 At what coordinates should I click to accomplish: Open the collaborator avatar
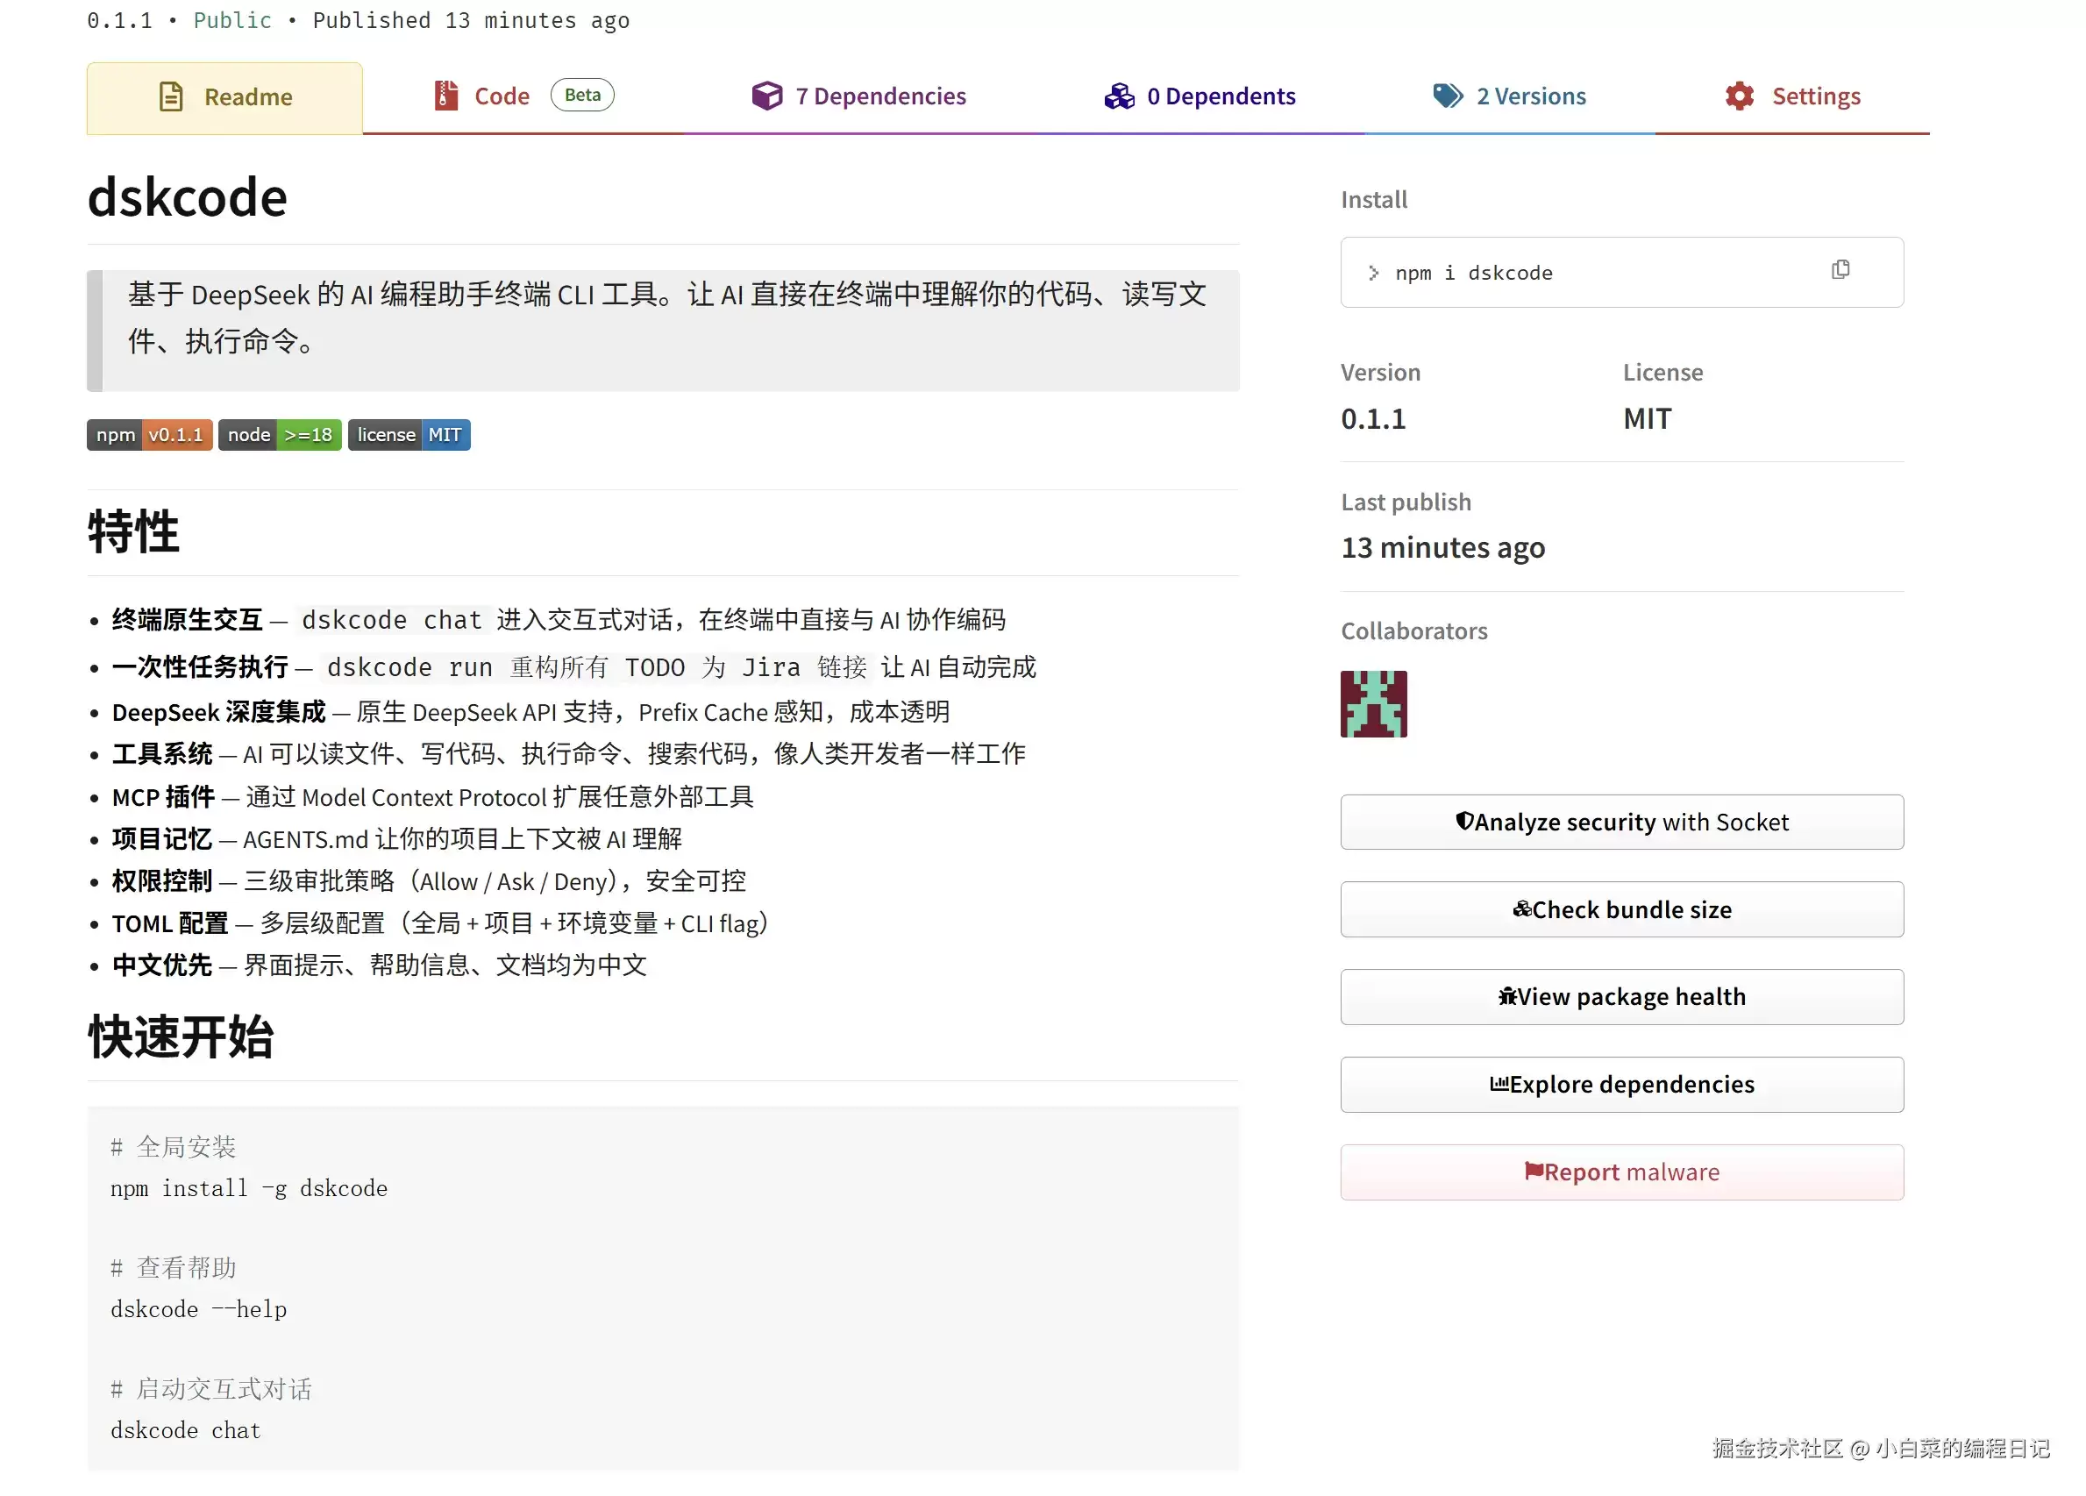(1373, 704)
